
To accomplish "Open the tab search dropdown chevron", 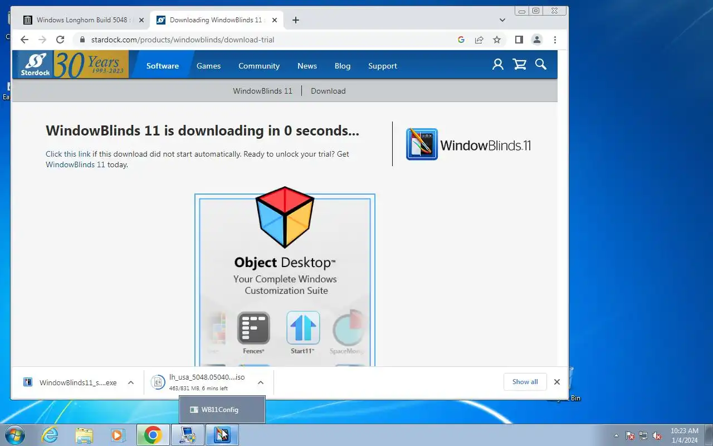I will [502, 20].
